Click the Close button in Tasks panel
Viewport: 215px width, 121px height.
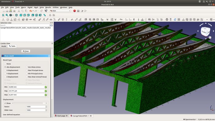tap(26, 51)
